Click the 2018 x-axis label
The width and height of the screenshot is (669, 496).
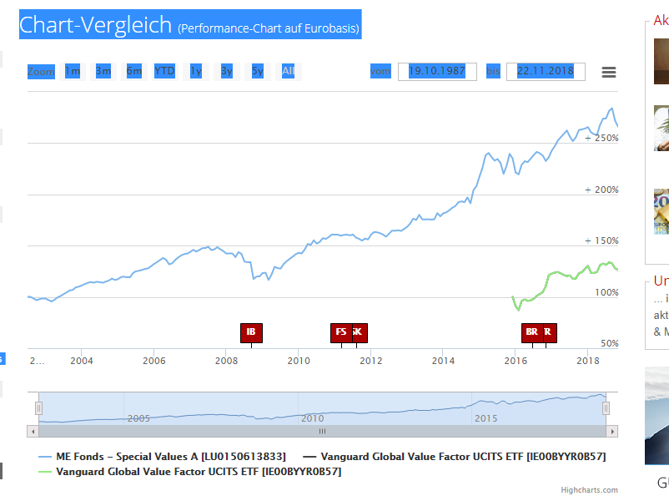point(588,361)
